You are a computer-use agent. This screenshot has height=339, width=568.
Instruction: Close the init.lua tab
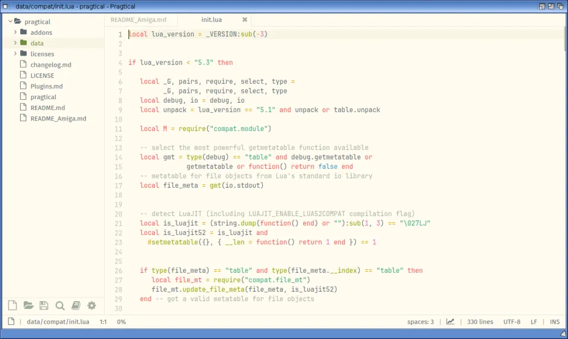244,19
